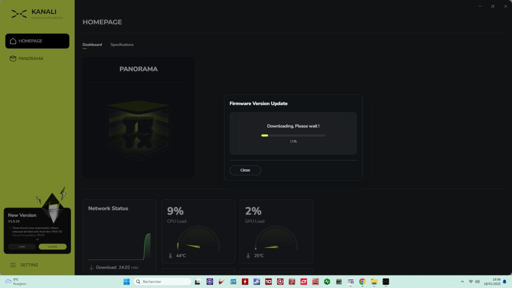The height and width of the screenshot is (288, 512).
Task: Select the Dashboard tab
Action: point(92,44)
